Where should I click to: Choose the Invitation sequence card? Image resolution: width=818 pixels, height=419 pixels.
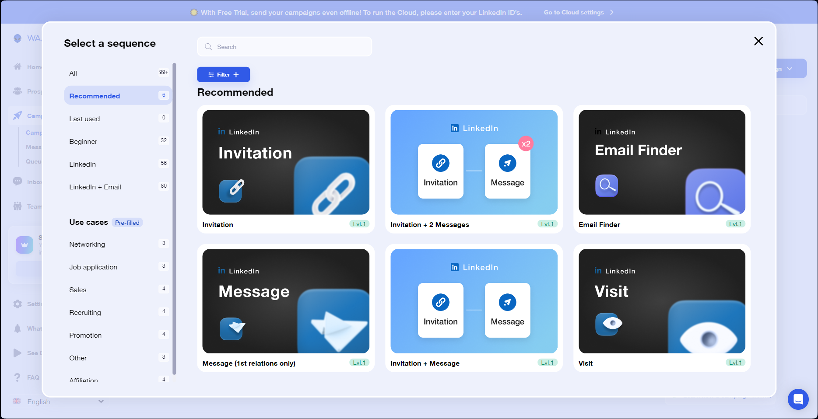286,169
